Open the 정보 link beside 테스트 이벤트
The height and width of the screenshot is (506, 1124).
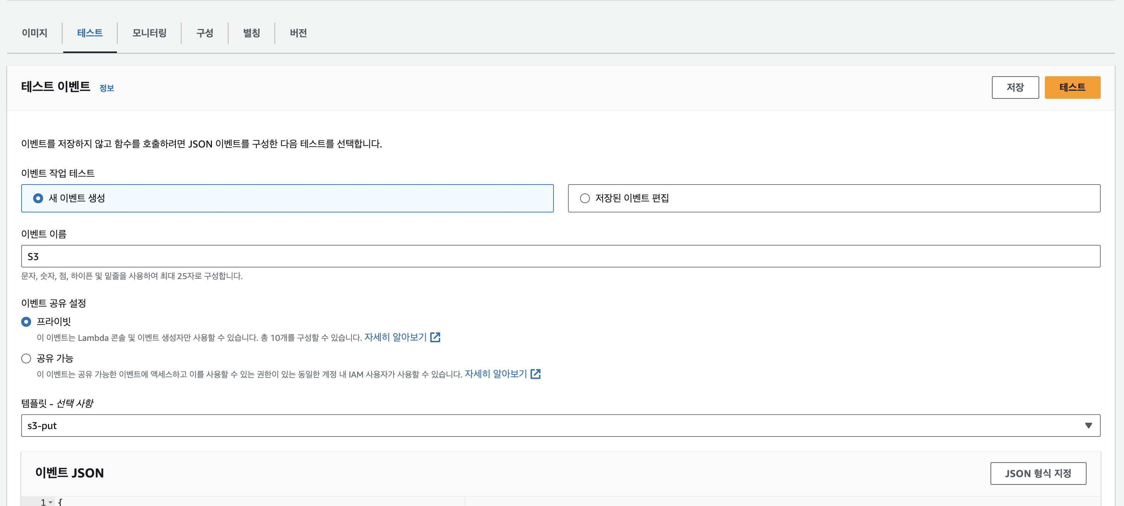[106, 88]
